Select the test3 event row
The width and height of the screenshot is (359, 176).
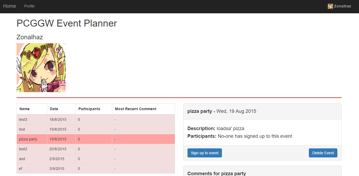pyautogui.click(x=96, y=119)
